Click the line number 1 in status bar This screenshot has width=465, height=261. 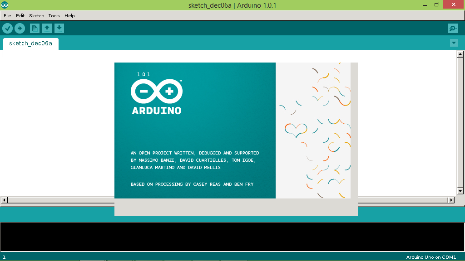[4, 257]
